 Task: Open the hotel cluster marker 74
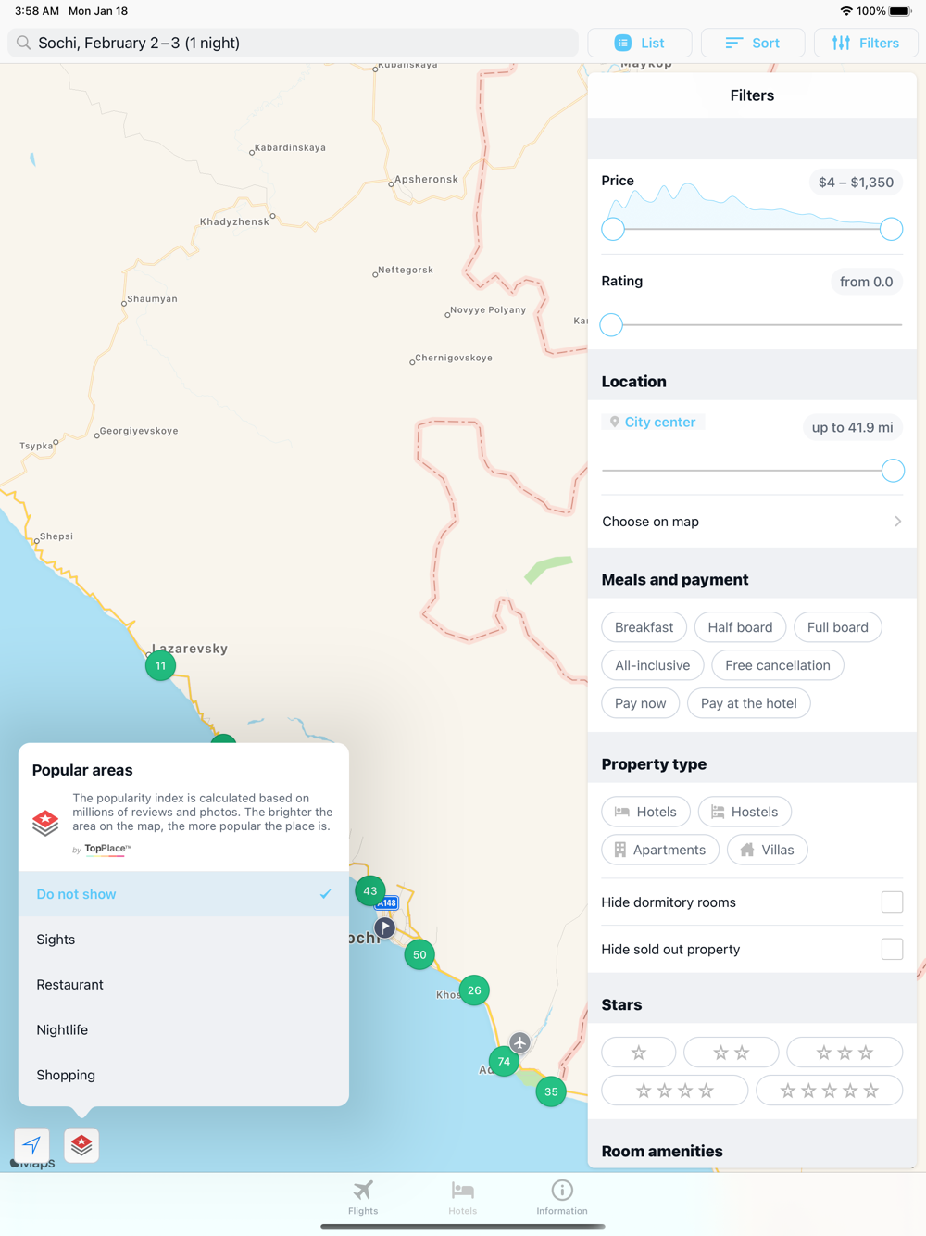point(504,1062)
